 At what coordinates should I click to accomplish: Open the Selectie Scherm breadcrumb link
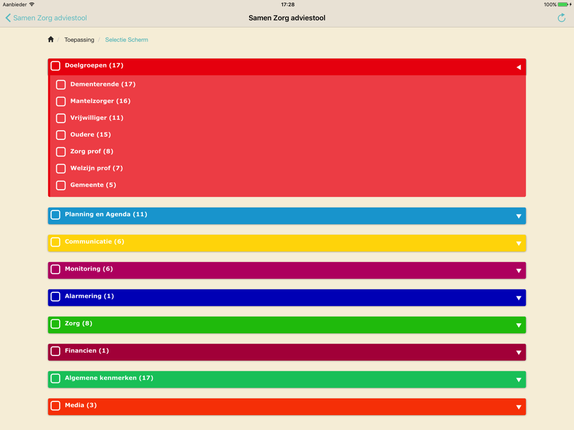(x=127, y=40)
